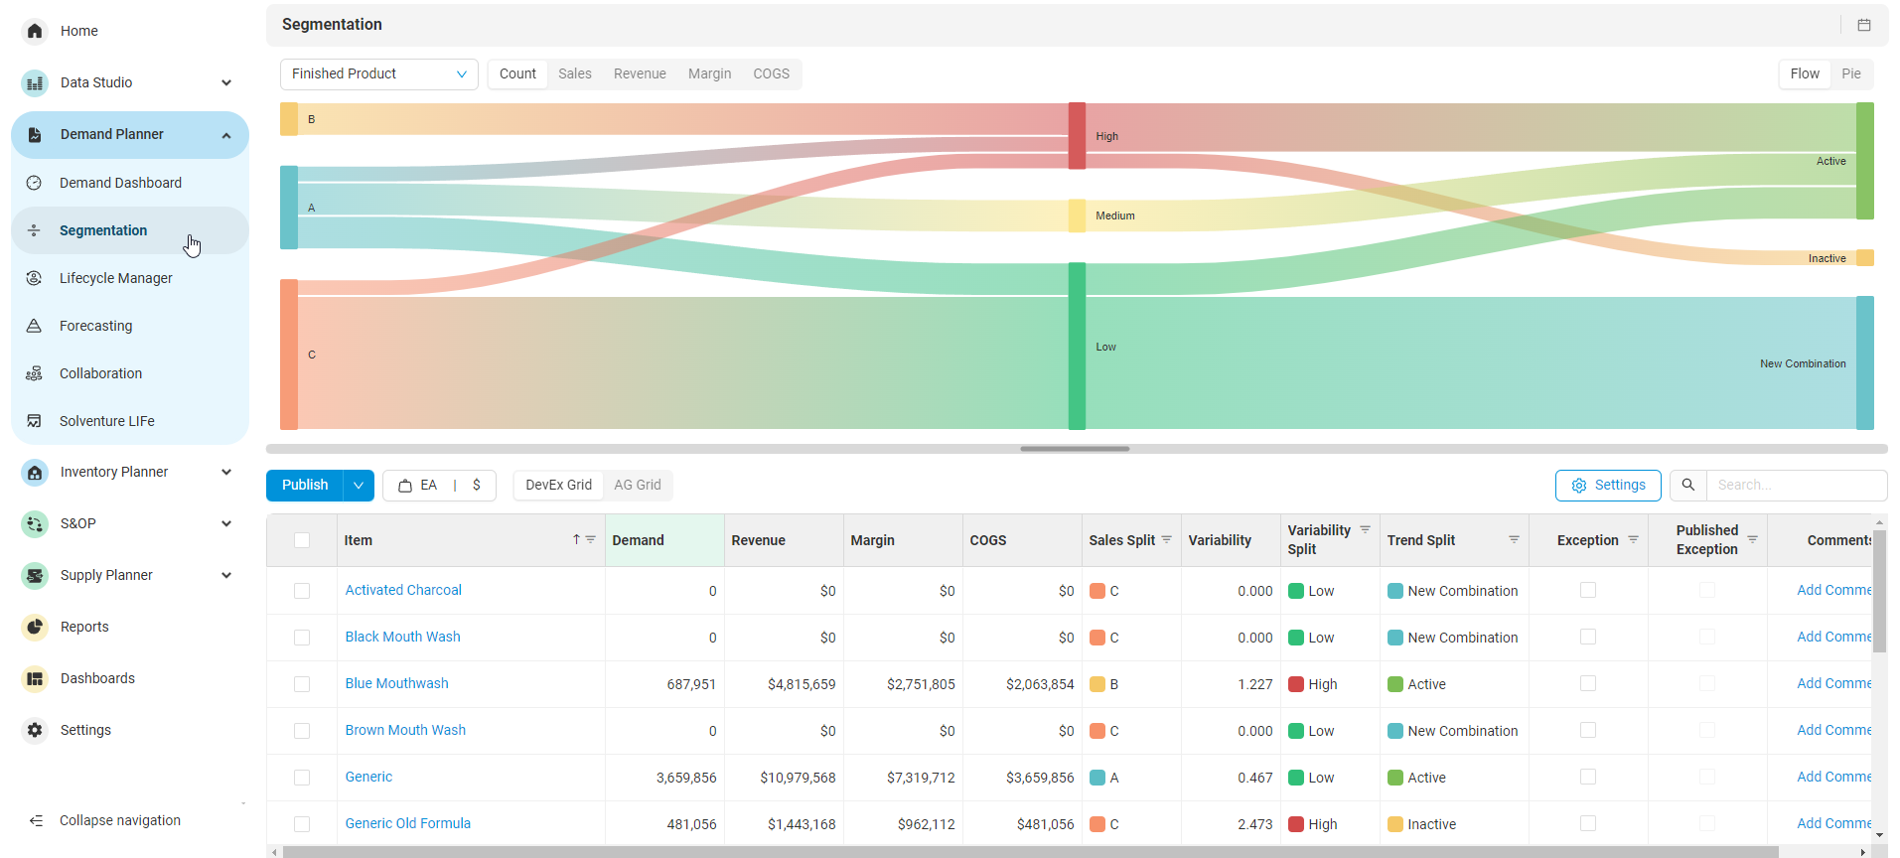Image resolution: width=1900 pixels, height=858 pixels.
Task: Click the Collaboration people icon
Action: point(34,373)
